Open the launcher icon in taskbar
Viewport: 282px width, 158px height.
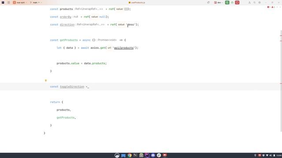point(117,155)
